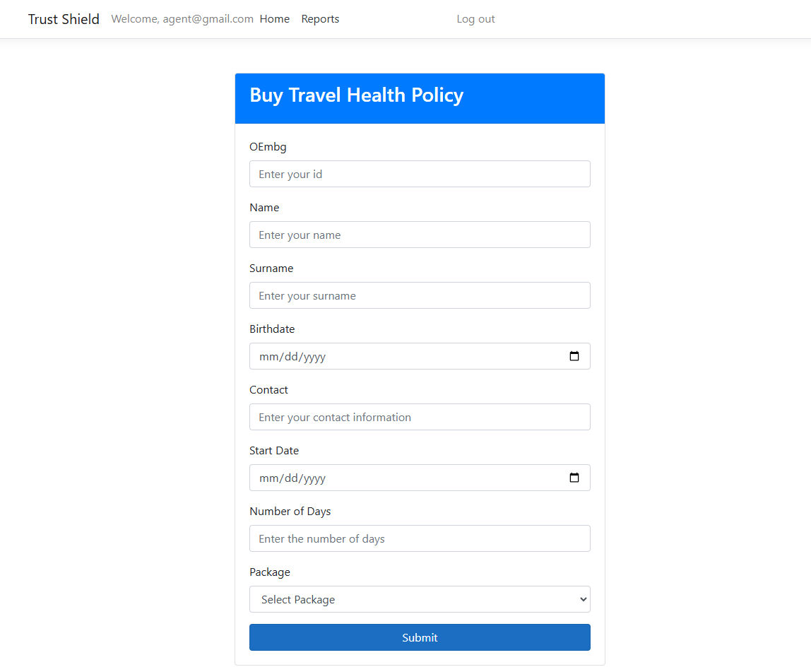Click the Number of Days input
811x667 pixels.
point(420,538)
